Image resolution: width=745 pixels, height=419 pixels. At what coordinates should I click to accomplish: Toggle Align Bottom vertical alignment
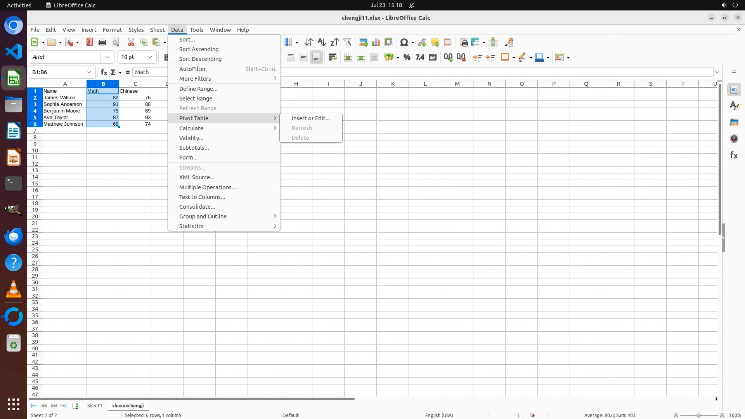(317, 57)
